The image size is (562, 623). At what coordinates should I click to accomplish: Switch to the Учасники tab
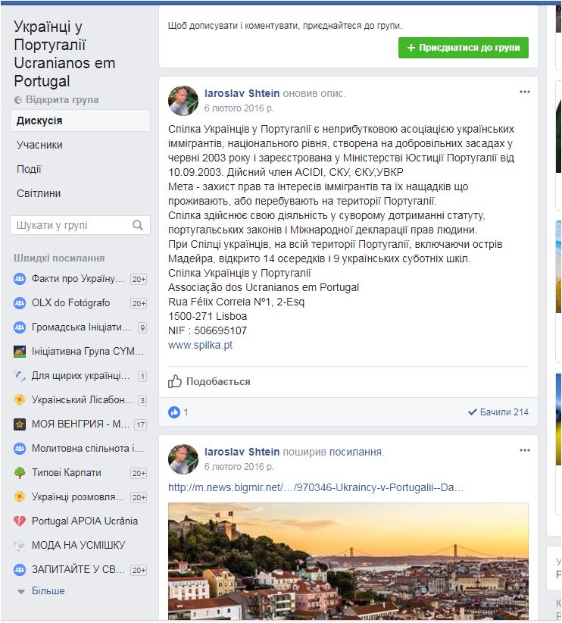pyautogui.click(x=39, y=145)
